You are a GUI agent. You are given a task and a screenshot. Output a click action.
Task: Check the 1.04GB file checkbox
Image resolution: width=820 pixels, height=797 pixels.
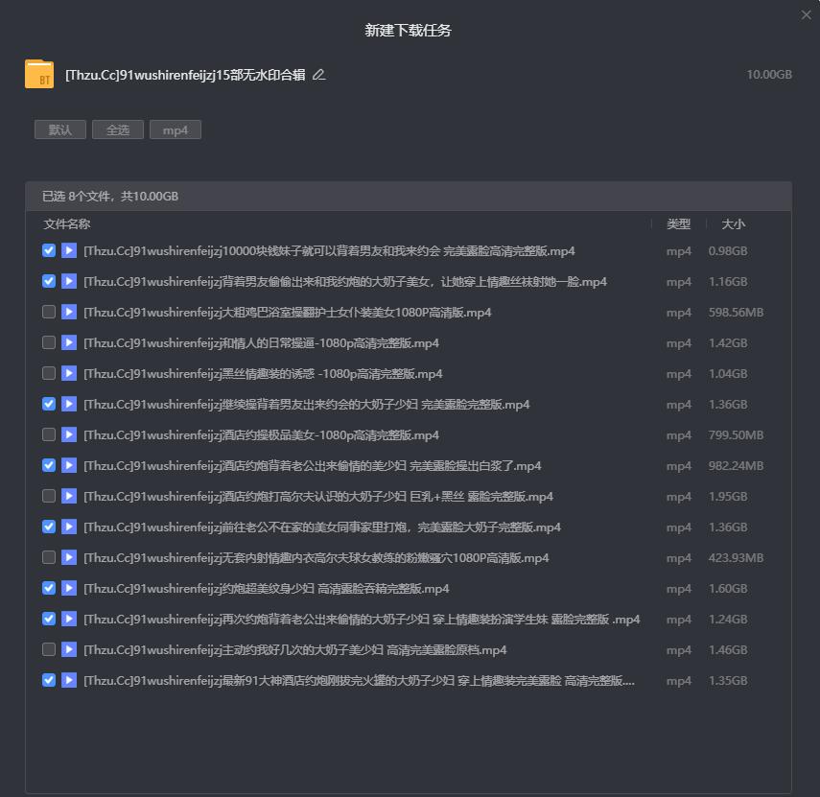[x=49, y=374]
